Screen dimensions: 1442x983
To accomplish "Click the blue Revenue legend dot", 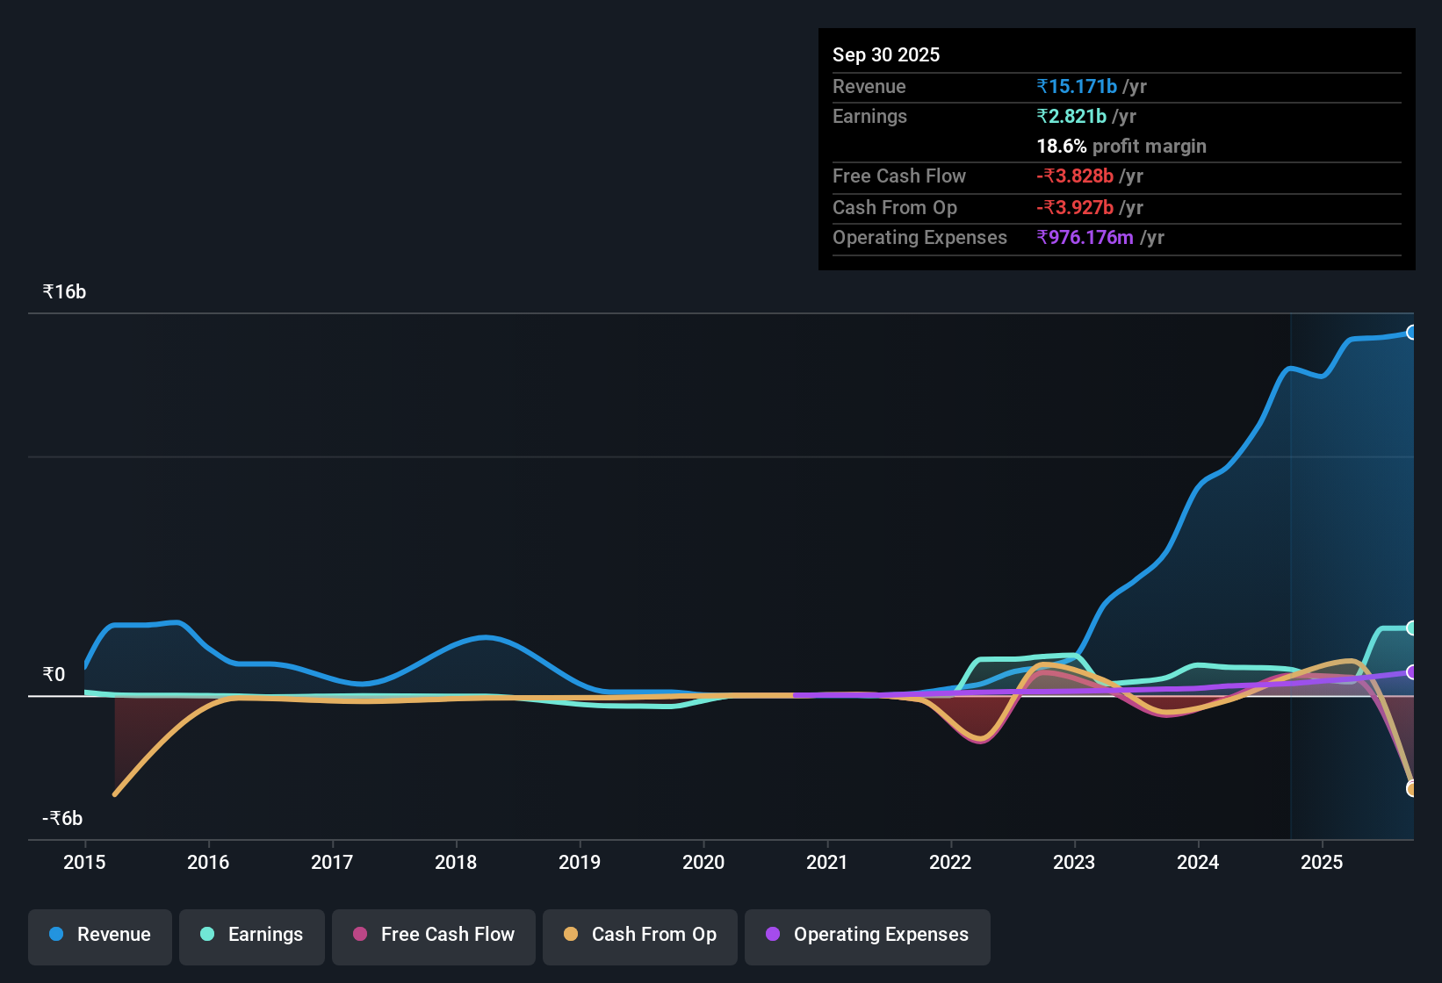I will click(x=56, y=935).
